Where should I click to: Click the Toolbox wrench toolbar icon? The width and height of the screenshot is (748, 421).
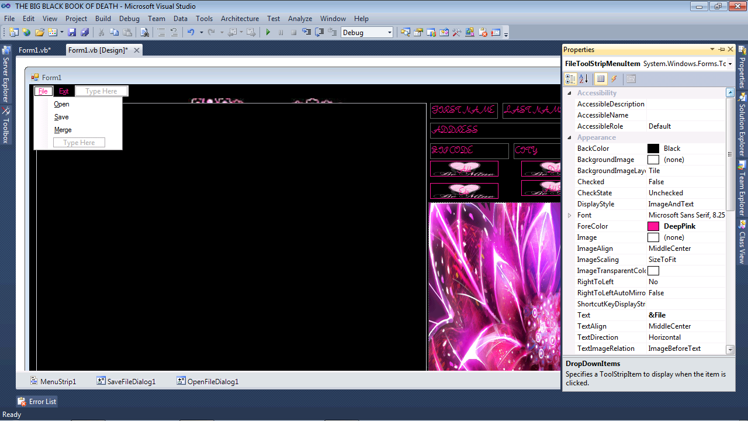point(457,33)
